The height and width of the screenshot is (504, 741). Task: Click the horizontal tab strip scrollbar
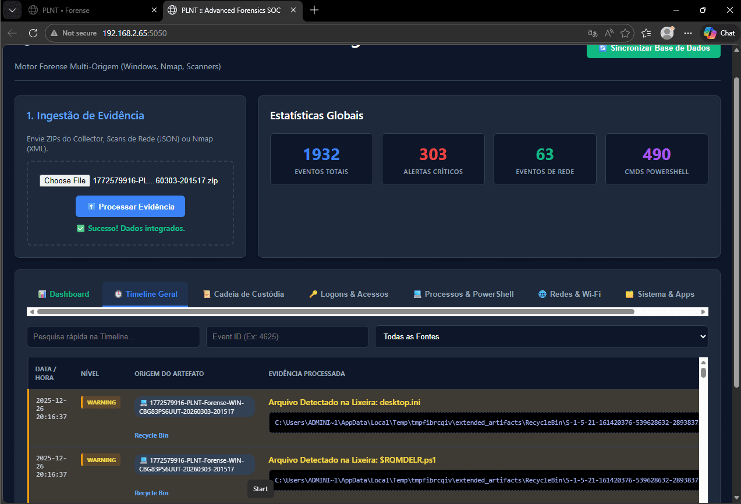coord(335,312)
